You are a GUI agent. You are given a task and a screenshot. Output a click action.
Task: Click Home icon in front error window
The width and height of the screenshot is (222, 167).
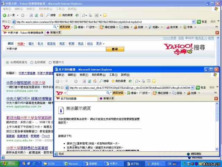coord(95,81)
